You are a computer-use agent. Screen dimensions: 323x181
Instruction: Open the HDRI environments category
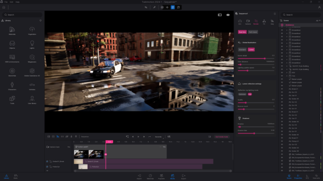click(12, 58)
